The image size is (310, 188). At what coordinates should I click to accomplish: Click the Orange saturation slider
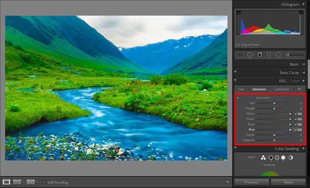pyautogui.click(x=274, y=109)
